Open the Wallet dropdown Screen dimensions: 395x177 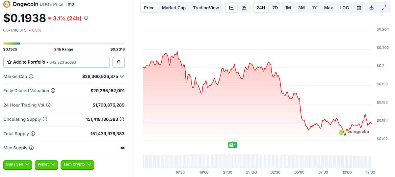pos(46,164)
